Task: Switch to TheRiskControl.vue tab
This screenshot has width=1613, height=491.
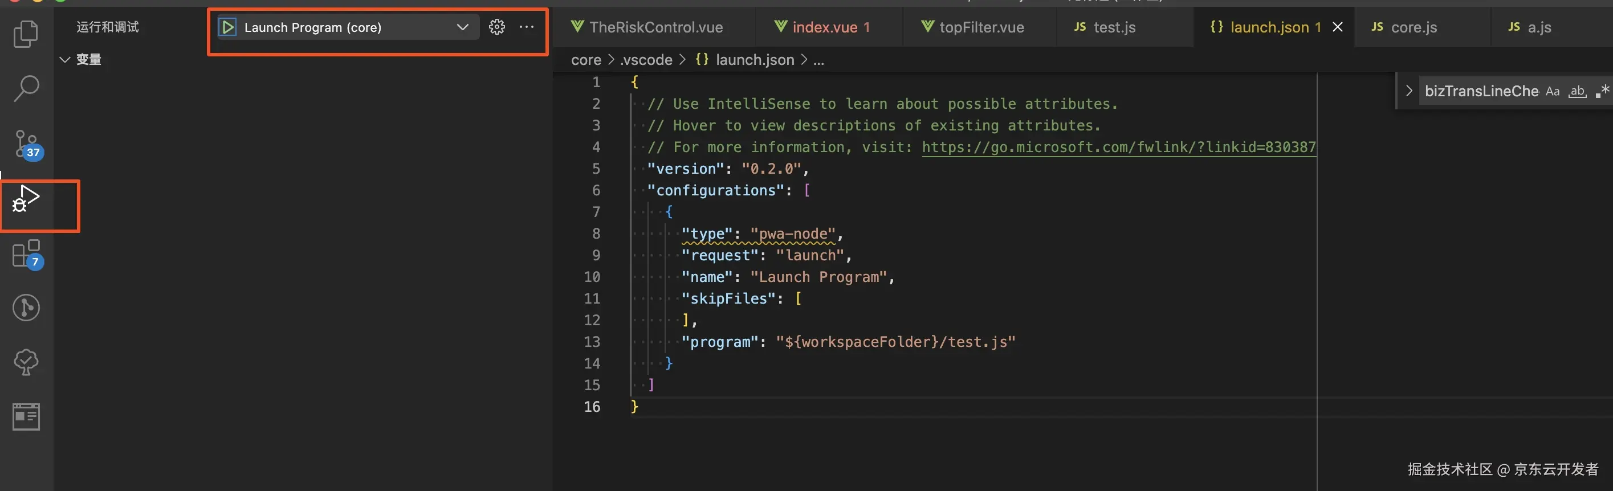Action: 655,27
